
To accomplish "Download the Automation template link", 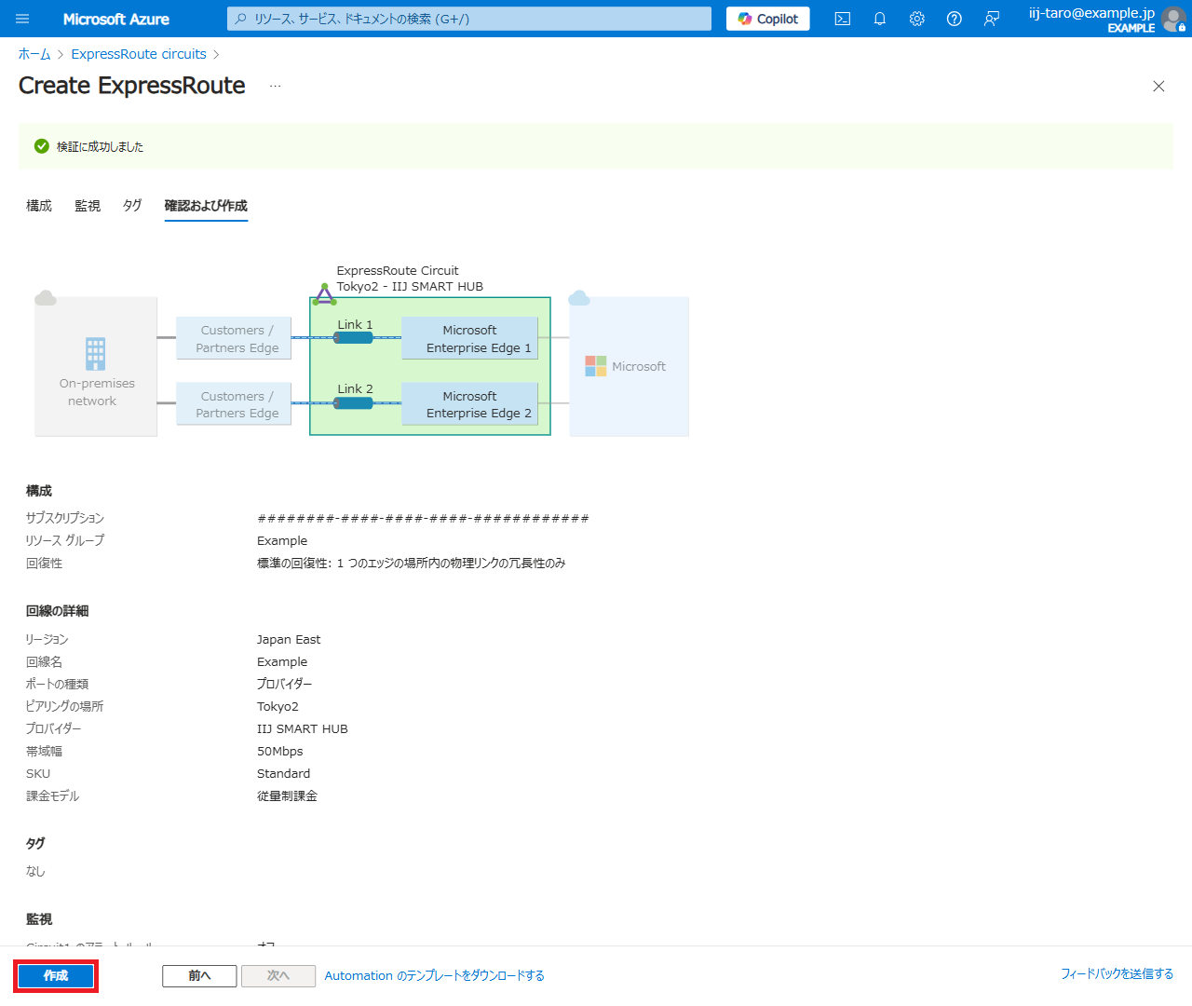I will pos(434,975).
